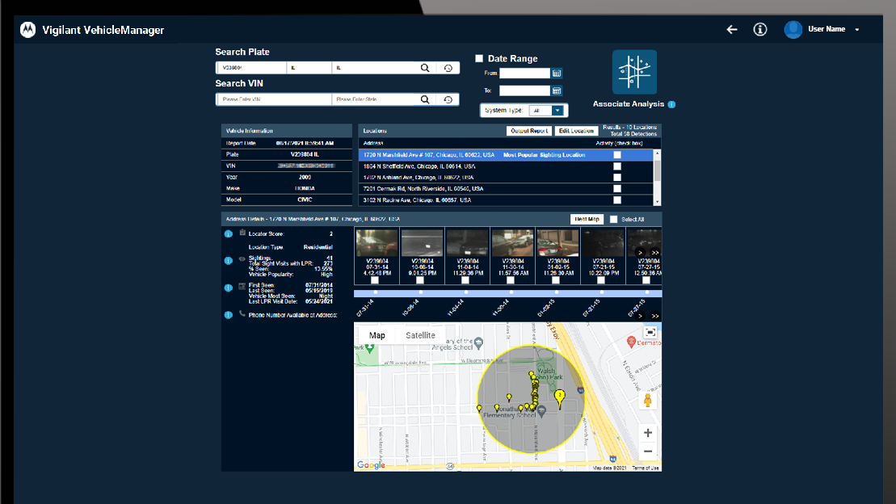Click info icon beside Sightings
Viewport: 896px width, 504px height.
pos(229,261)
